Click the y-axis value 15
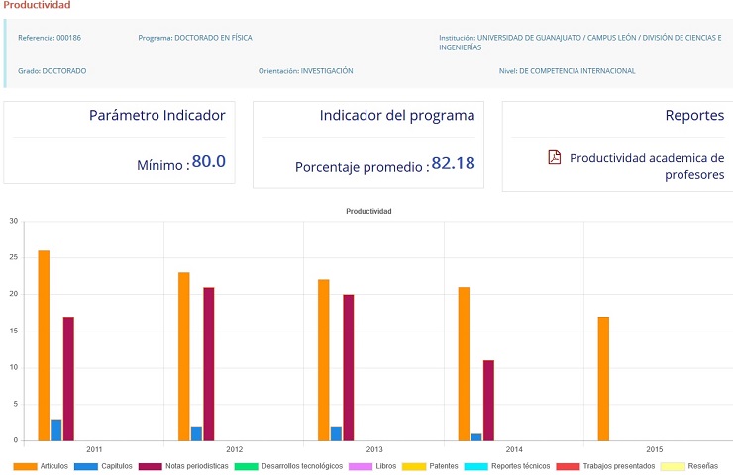This screenshot has width=733, height=475. (x=14, y=331)
